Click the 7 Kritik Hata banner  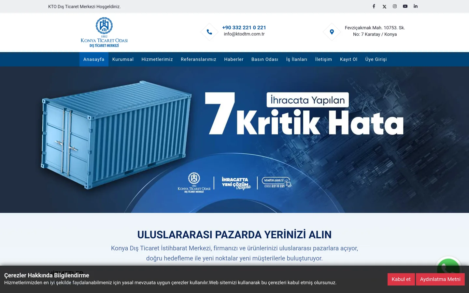(234, 140)
